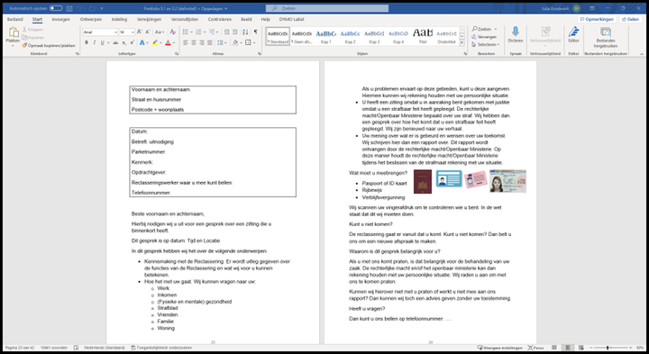This screenshot has width=649, height=354.
Task: Toggle bold formatting button
Action: [87, 42]
